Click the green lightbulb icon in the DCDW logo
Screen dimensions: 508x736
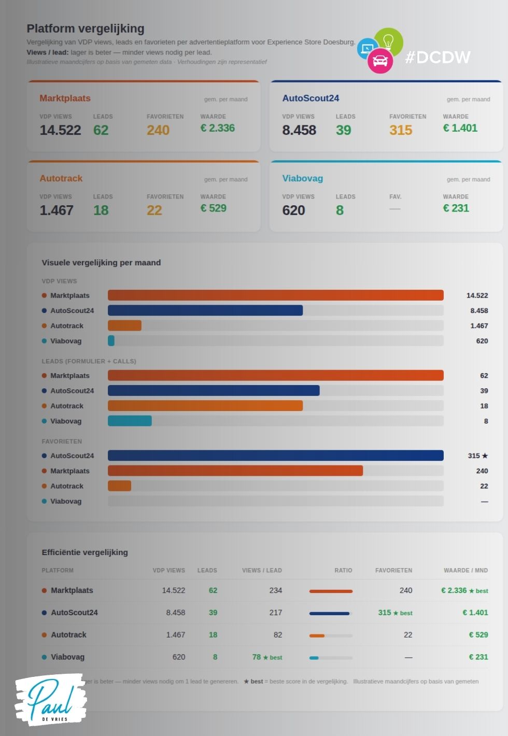tap(388, 42)
